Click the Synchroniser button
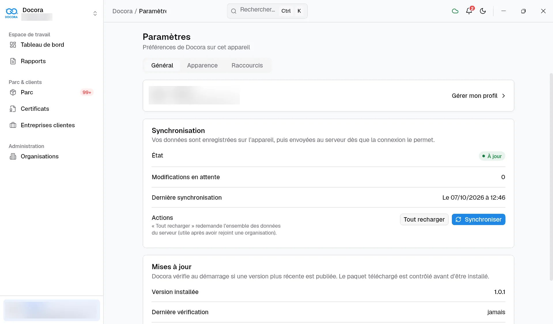553x324 pixels. pos(478,220)
